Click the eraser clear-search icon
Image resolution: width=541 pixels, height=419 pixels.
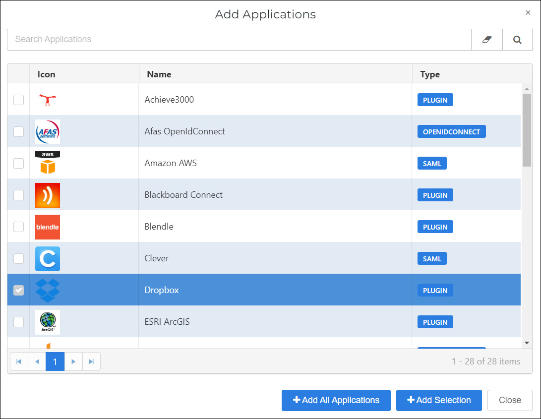[487, 40]
